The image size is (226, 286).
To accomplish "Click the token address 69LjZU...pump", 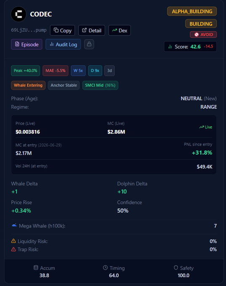I will pyautogui.click(x=29, y=30).
